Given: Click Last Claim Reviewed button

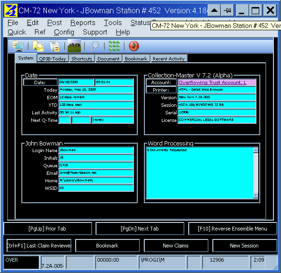Looking at the screenshot, I should click(39, 246).
